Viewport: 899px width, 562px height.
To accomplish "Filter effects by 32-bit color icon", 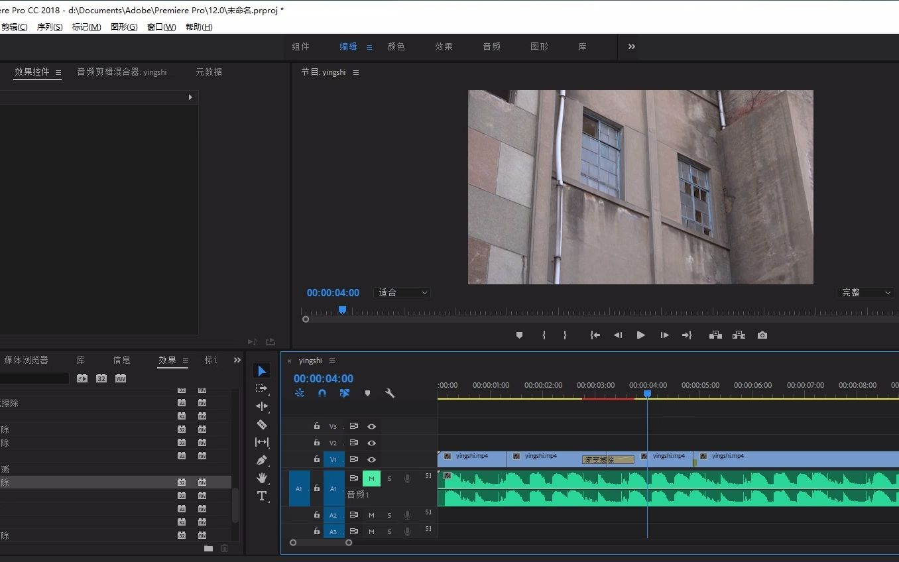I will [101, 378].
